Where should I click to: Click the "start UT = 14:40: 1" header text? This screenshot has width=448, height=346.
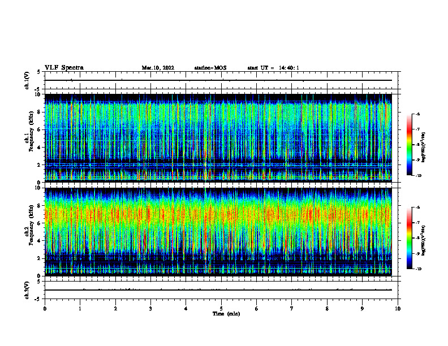click(273, 68)
